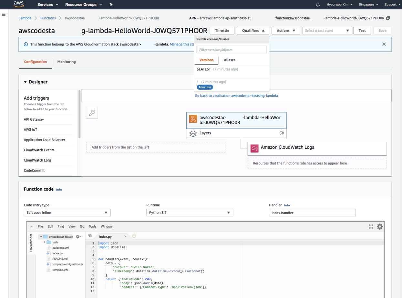The height and width of the screenshot is (298, 402).
Task: Click the key permissions icon in Designer
Action: pyautogui.click(x=92, y=113)
